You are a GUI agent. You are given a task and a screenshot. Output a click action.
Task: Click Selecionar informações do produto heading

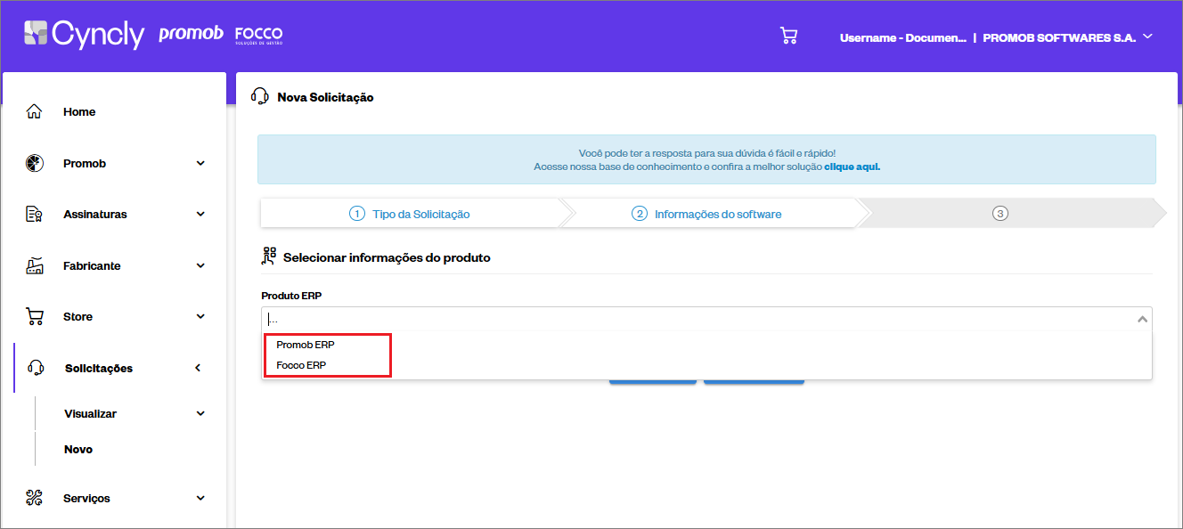click(387, 257)
